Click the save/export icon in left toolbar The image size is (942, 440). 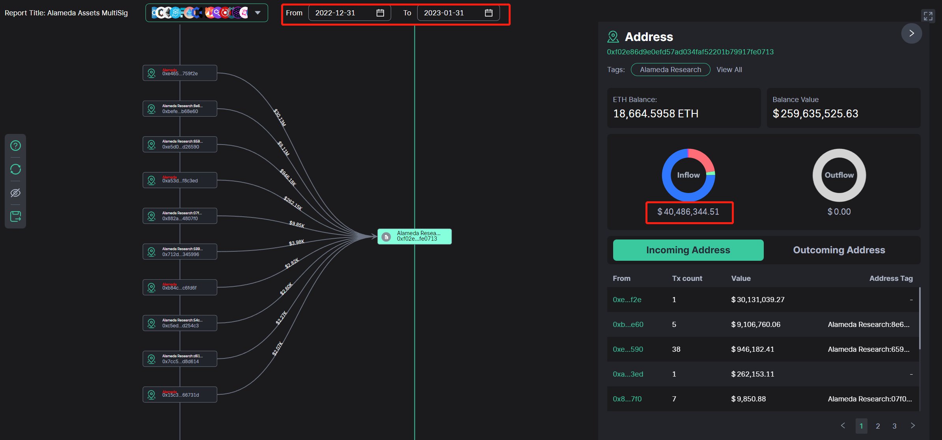pos(15,216)
